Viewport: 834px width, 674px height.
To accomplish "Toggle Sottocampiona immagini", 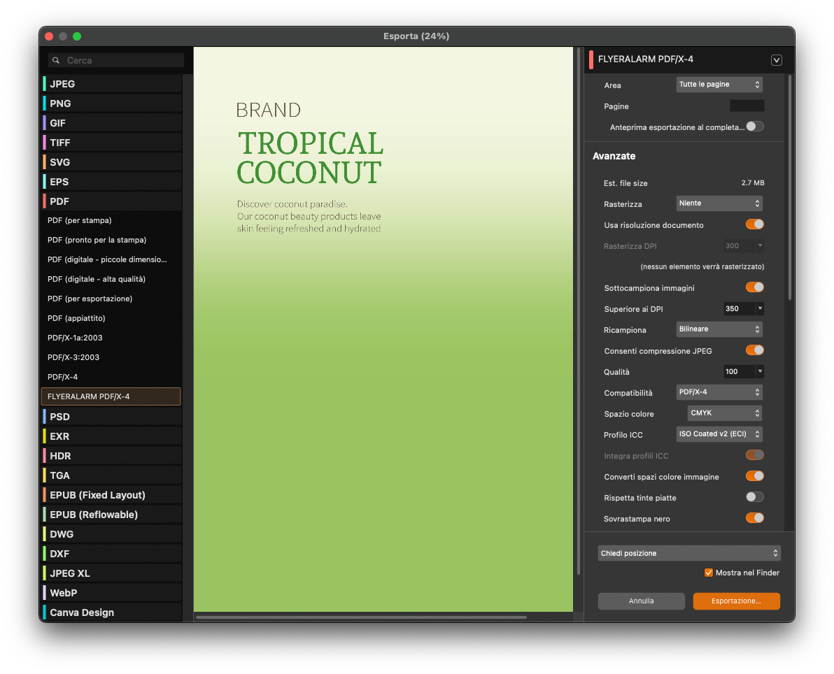I will (755, 287).
